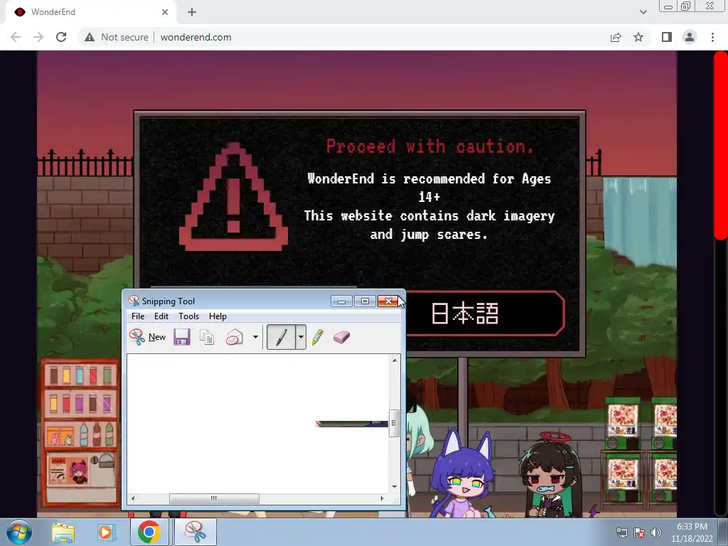Maximize the Snipping Tool window
728x546 pixels.
pos(365,301)
